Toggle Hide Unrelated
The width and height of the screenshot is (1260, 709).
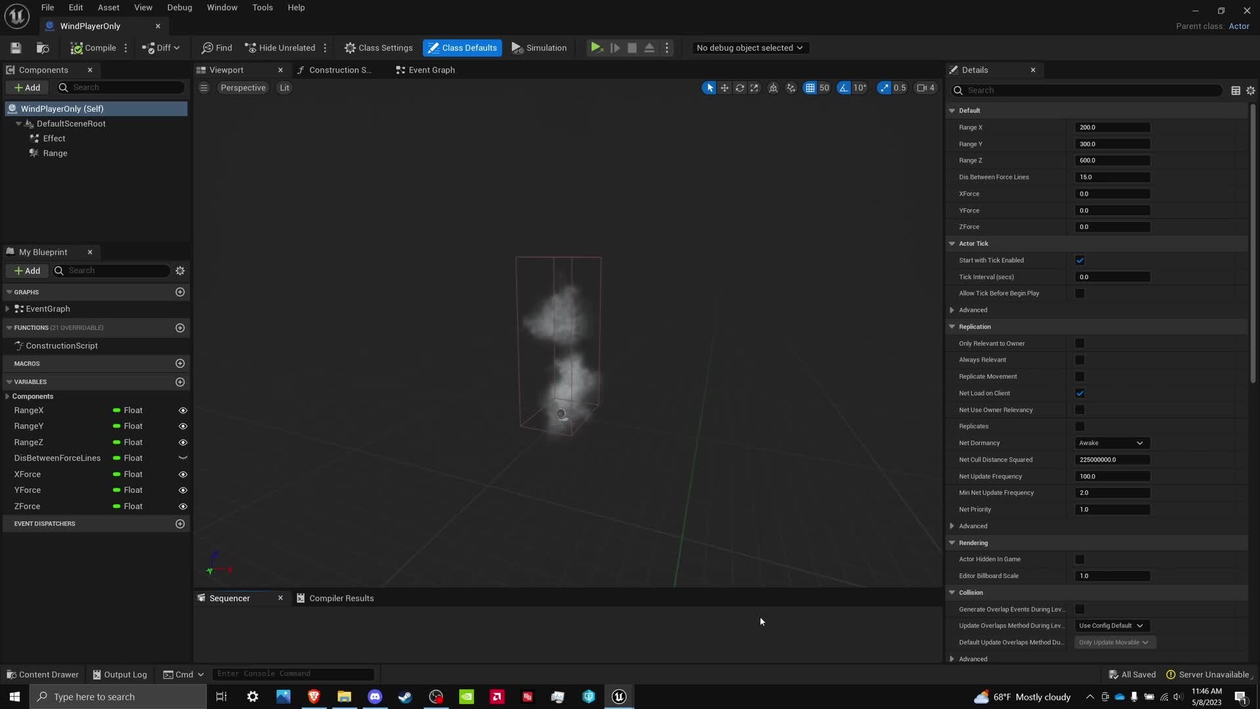tap(280, 47)
